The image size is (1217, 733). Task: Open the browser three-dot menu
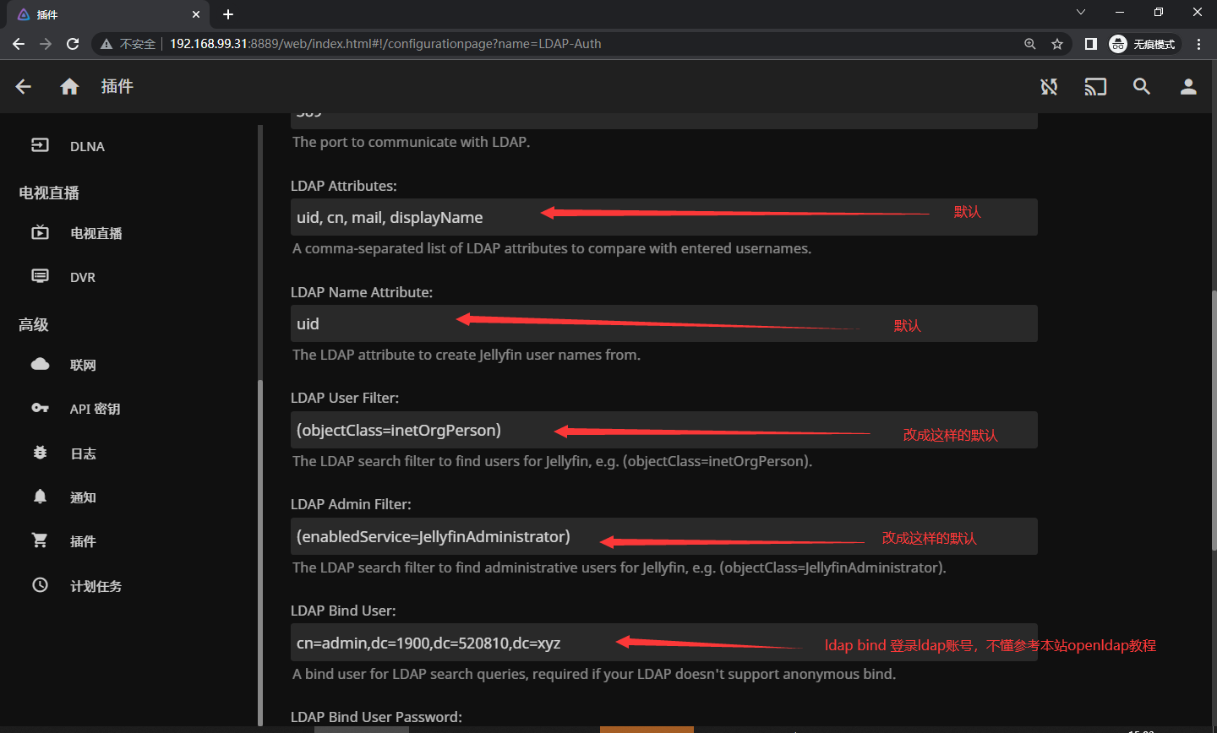click(x=1198, y=44)
